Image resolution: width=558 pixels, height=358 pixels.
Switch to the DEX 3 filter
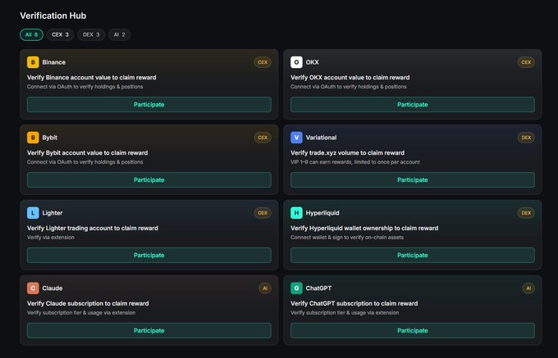tap(91, 34)
